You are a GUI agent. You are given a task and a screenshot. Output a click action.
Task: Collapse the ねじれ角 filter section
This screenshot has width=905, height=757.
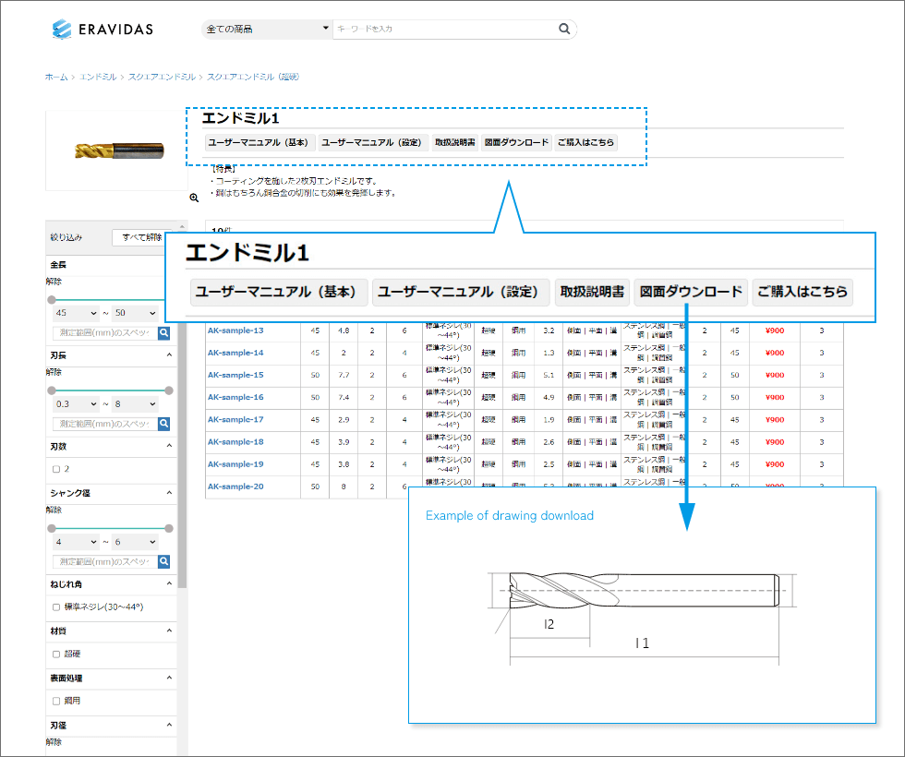click(169, 583)
